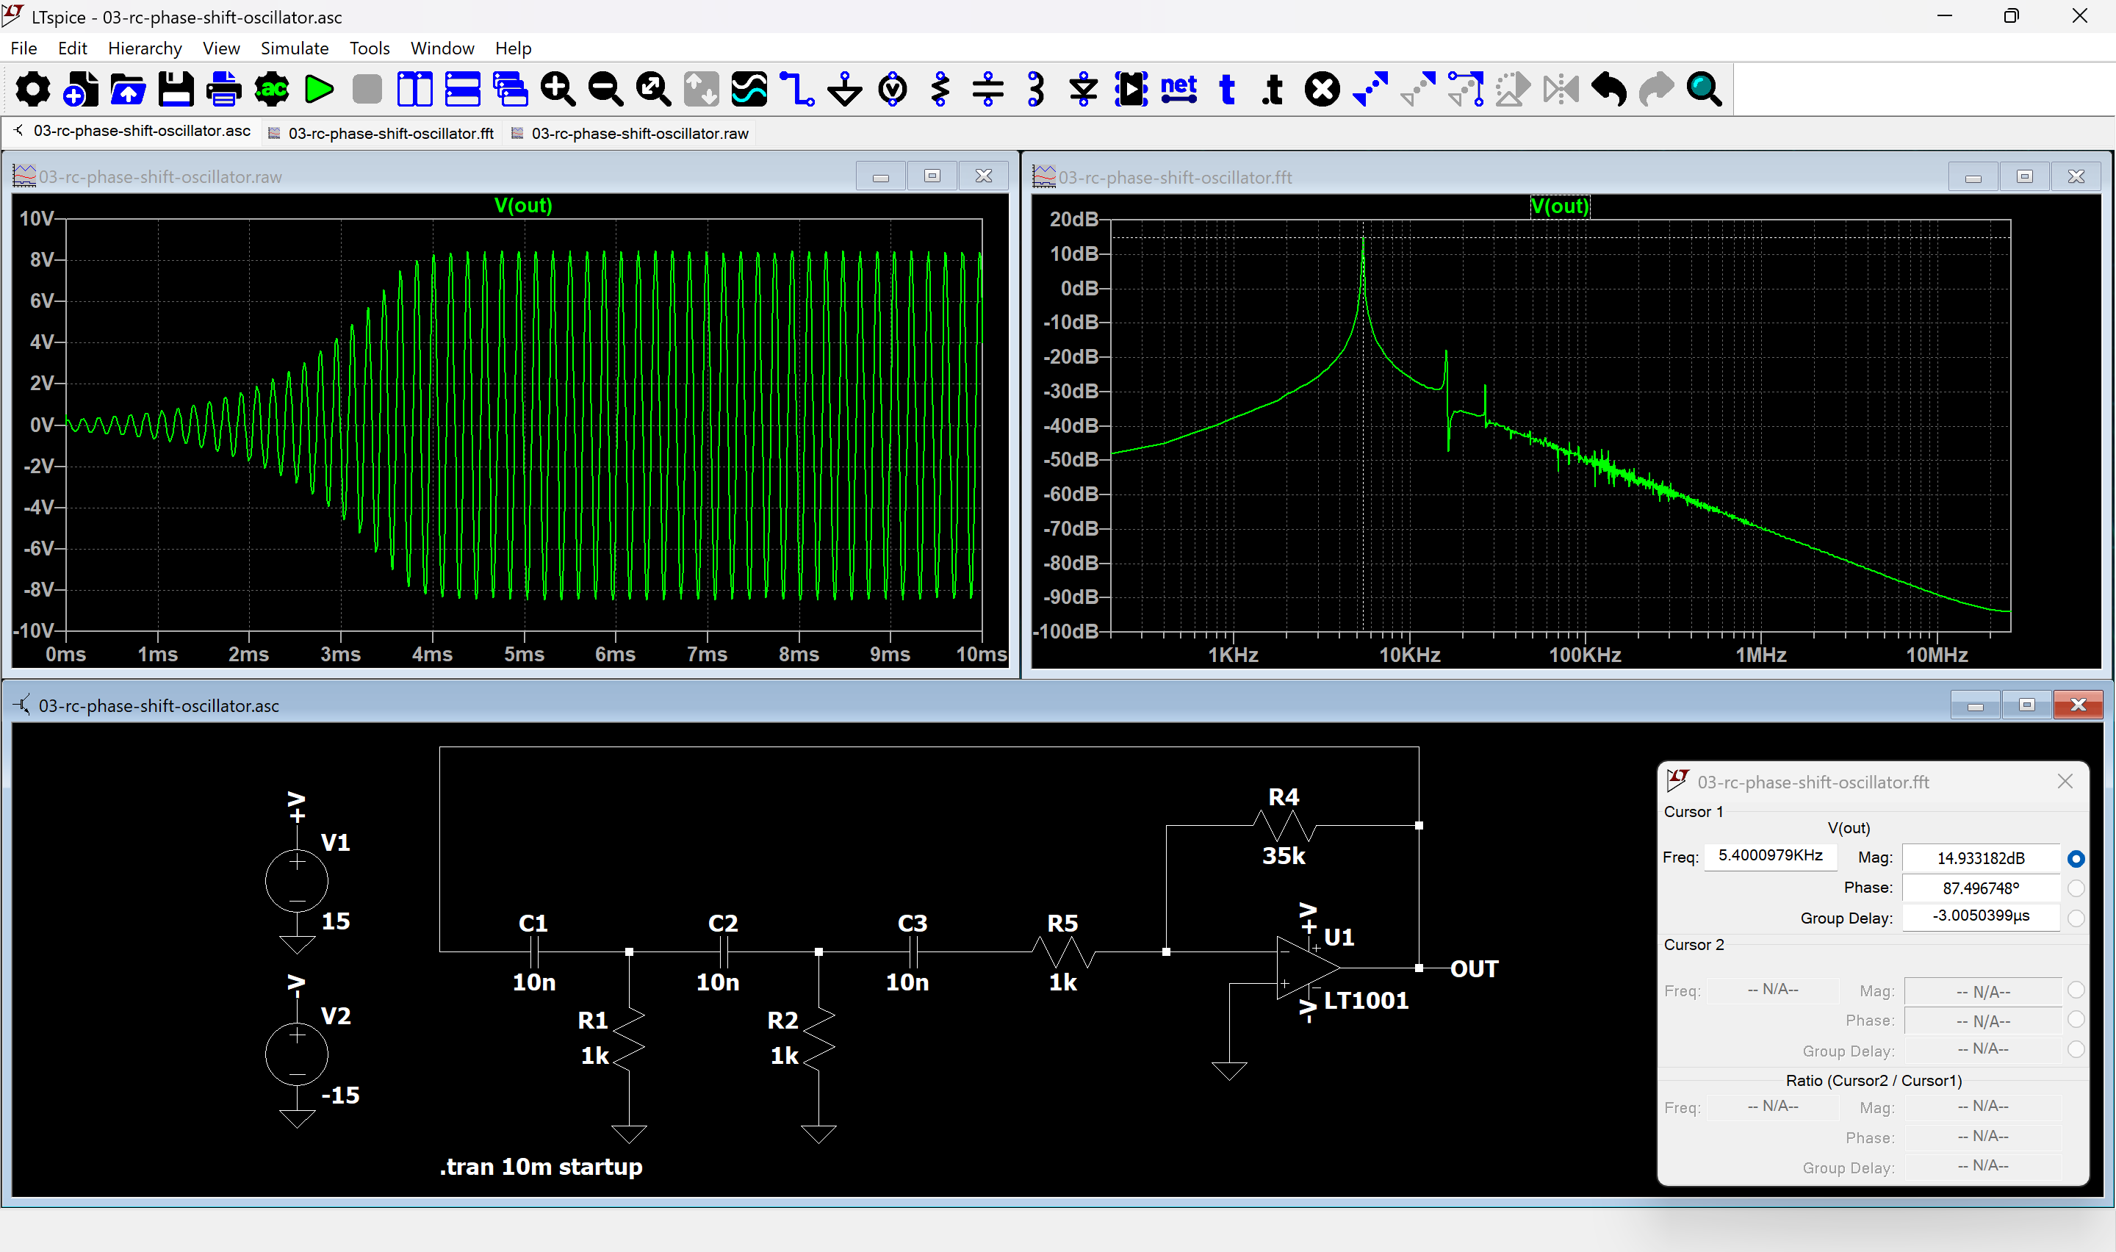Viewport: 2116px width, 1252px height.
Task: Select the Place Resistor tool
Action: pos(940,90)
